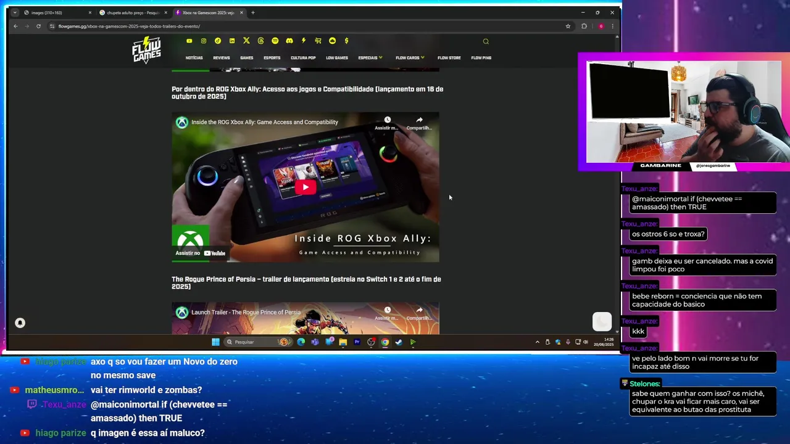The width and height of the screenshot is (790, 444).
Task: Click the notification bell icon at page bottom-left
Action: click(x=20, y=323)
